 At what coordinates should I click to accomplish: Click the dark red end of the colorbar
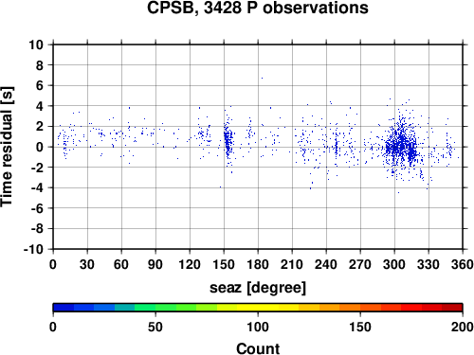[452, 308]
